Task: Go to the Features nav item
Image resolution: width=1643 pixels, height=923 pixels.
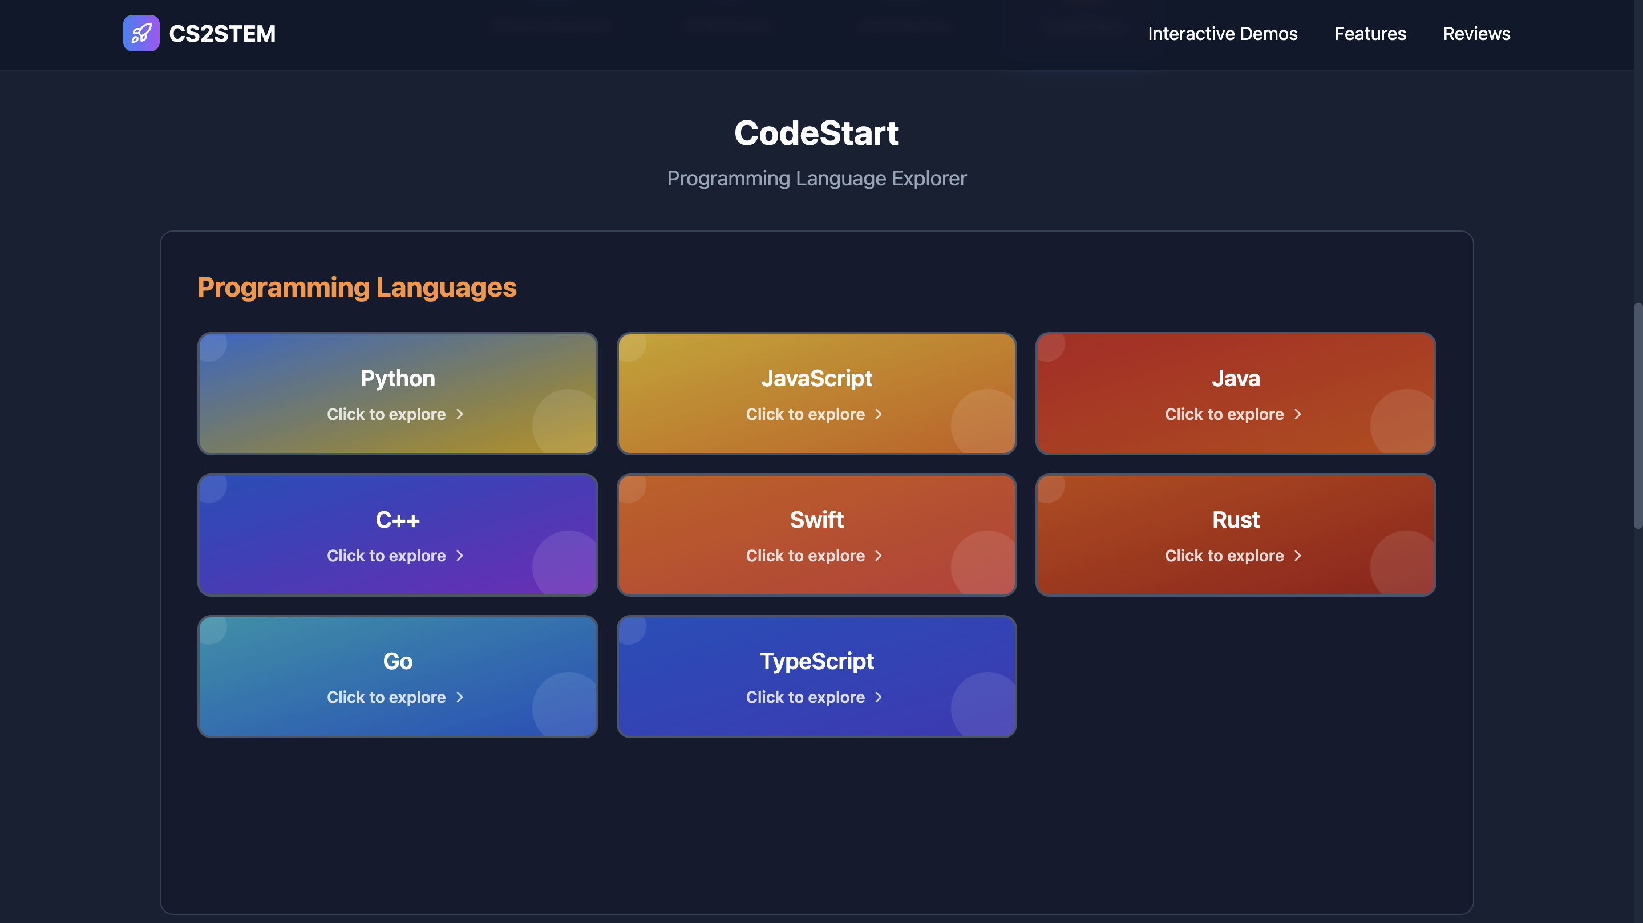Action: pos(1369,33)
